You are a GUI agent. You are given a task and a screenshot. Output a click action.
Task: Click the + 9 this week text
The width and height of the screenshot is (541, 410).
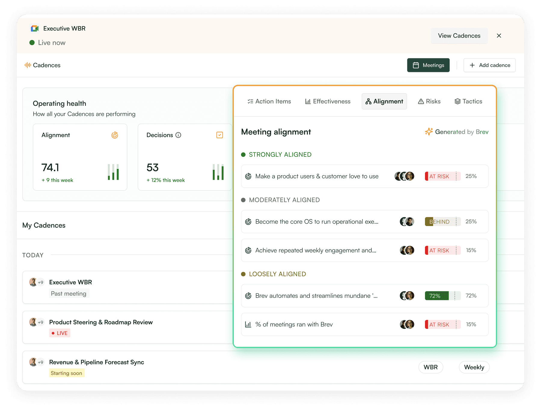pyautogui.click(x=57, y=180)
